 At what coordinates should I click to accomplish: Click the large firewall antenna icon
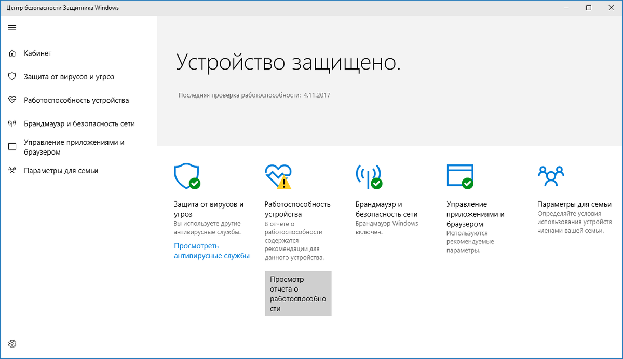[x=369, y=176]
